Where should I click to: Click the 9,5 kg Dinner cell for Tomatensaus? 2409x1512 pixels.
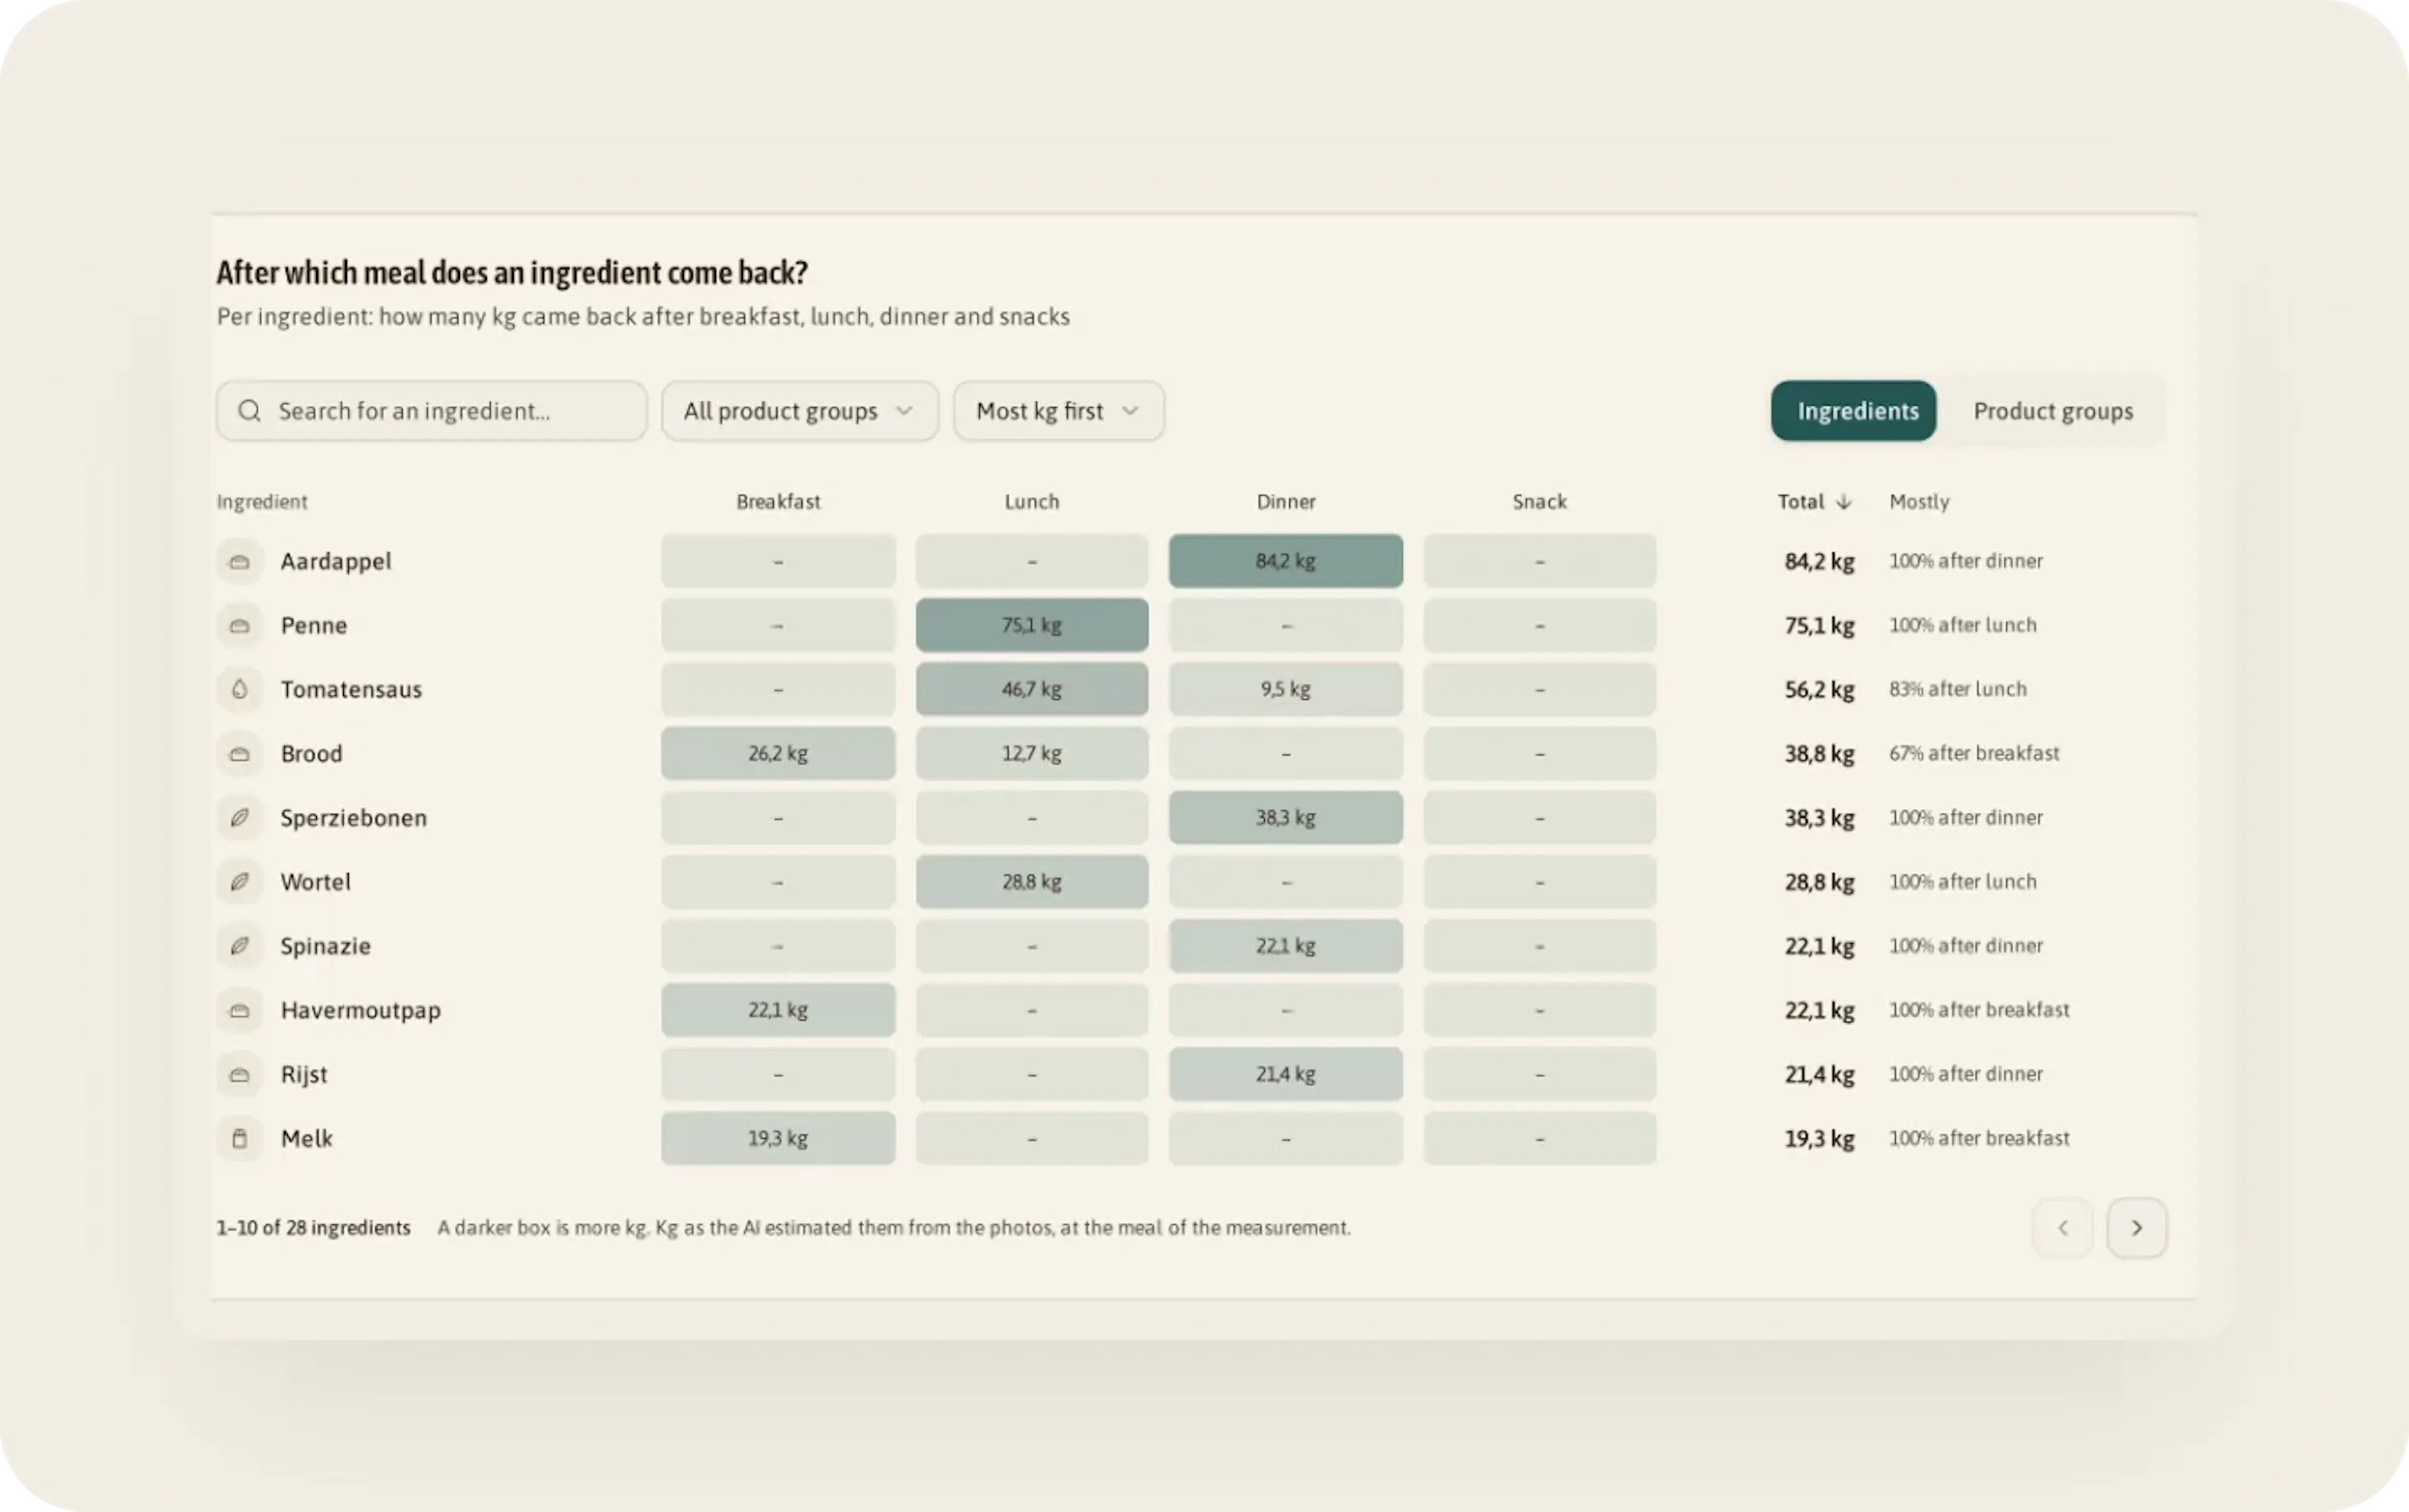(1285, 689)
